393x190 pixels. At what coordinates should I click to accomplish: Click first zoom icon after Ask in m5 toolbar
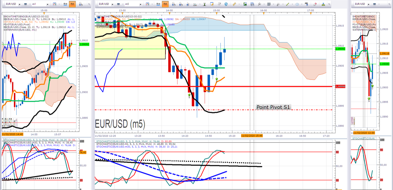(173, 4)
